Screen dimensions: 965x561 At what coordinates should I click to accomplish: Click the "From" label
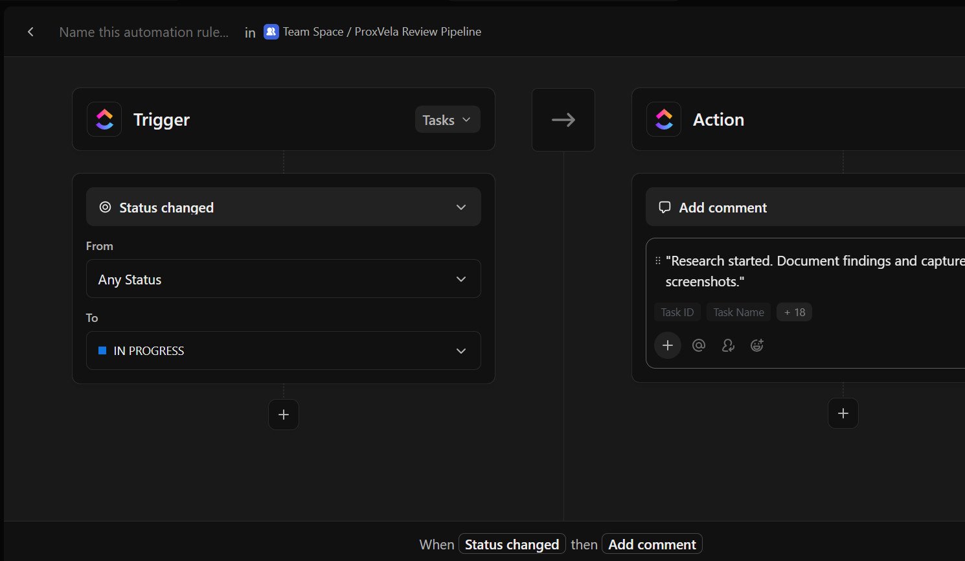(100, 246)
